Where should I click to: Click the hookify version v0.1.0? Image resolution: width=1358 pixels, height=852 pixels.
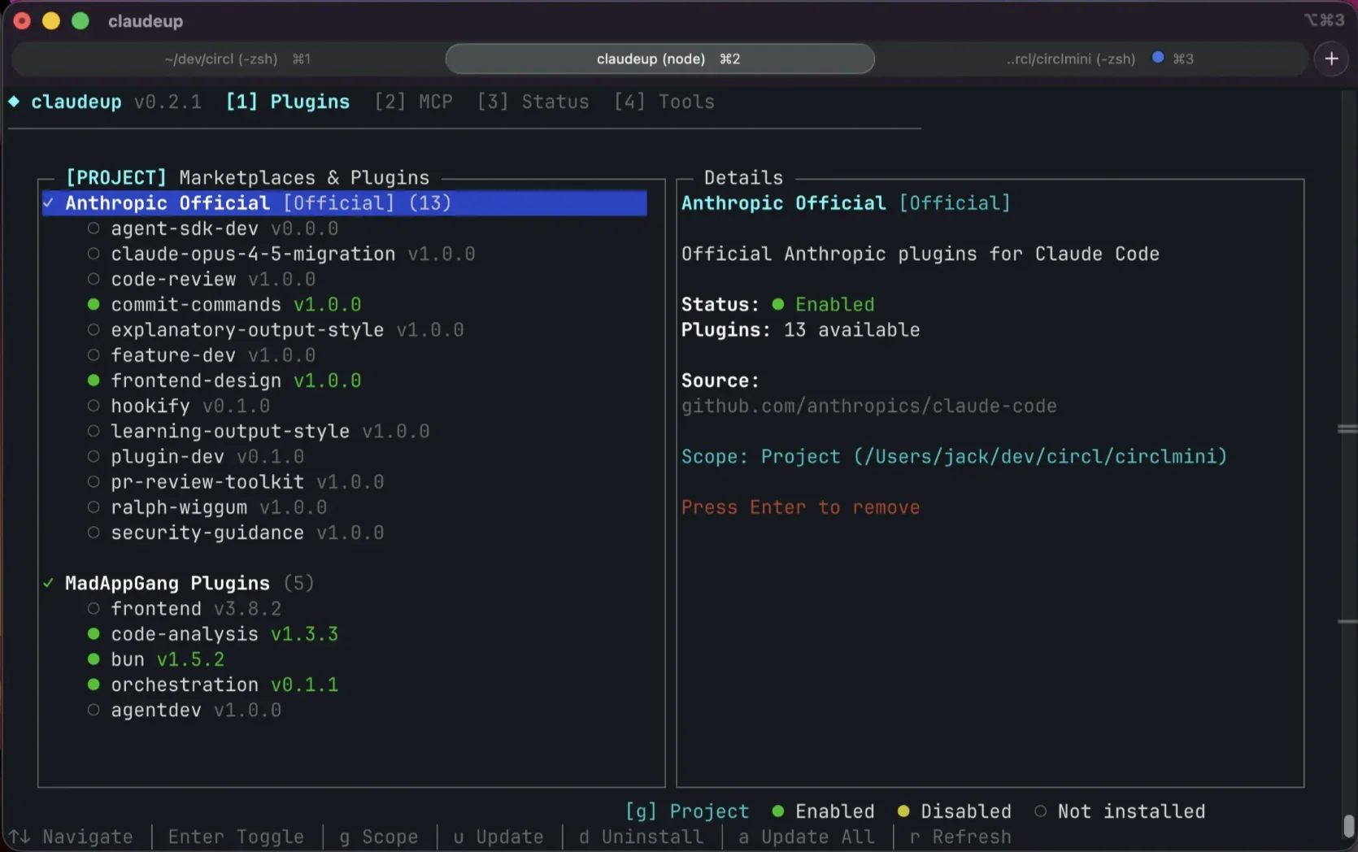[236, 406]
